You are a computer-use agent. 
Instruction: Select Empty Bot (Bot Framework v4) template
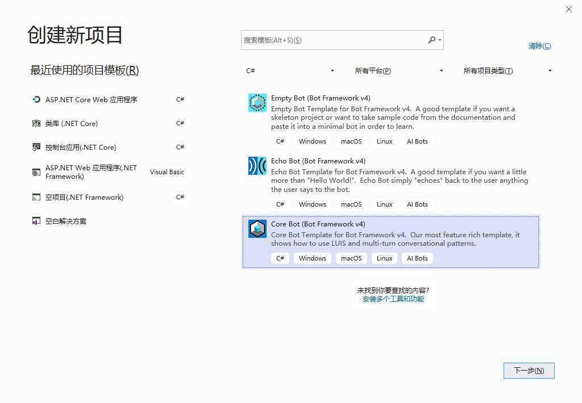390,120
